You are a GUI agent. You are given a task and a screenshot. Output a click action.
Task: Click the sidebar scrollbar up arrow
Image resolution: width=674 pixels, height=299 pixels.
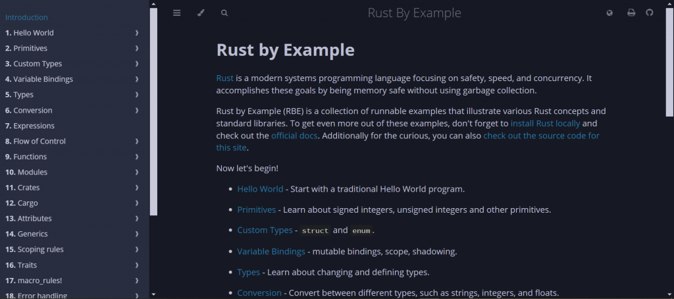pyautogui.click(x=153, y=4)
